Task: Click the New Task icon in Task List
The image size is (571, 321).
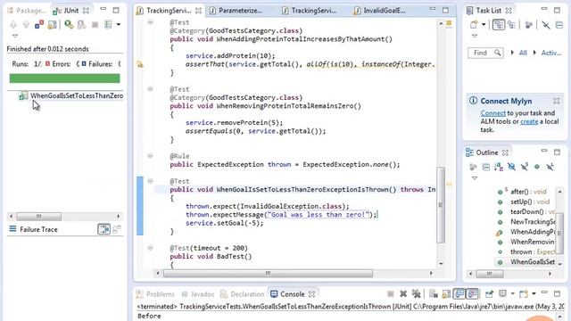Action: tap(474, 24)
